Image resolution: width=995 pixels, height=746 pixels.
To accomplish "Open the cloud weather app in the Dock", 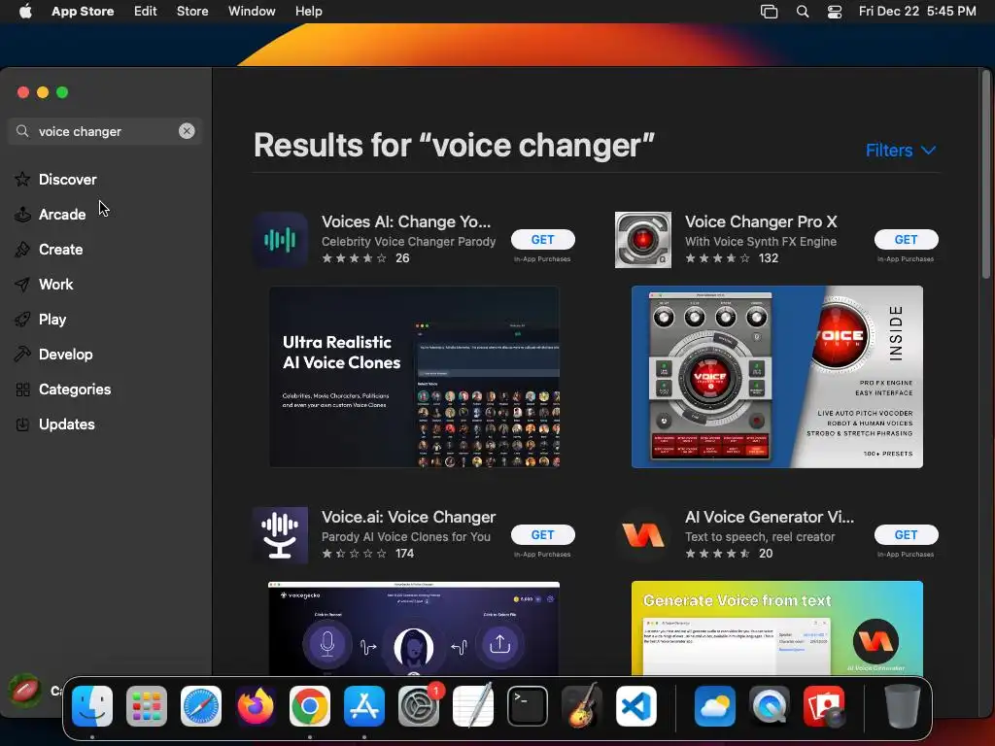I will [x=715, y=706].
